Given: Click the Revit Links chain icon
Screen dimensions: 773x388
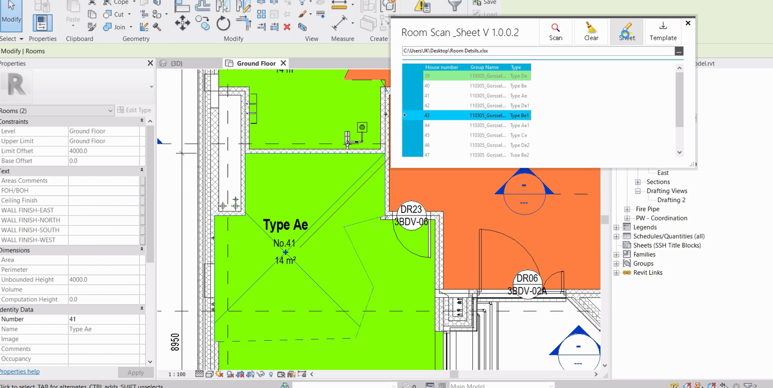Looking at the screenshot, I should point(627,273).
